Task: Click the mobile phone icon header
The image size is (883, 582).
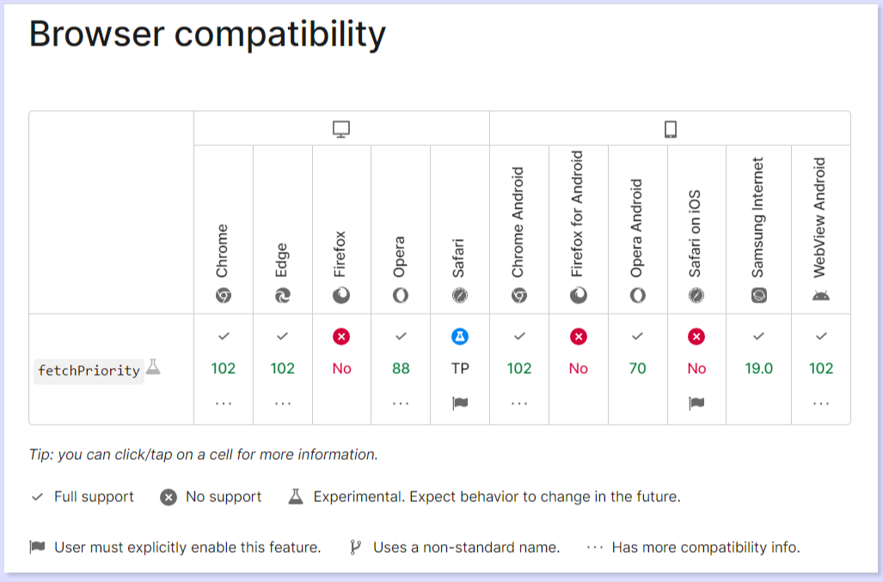Action: click(x=671, y=129)
